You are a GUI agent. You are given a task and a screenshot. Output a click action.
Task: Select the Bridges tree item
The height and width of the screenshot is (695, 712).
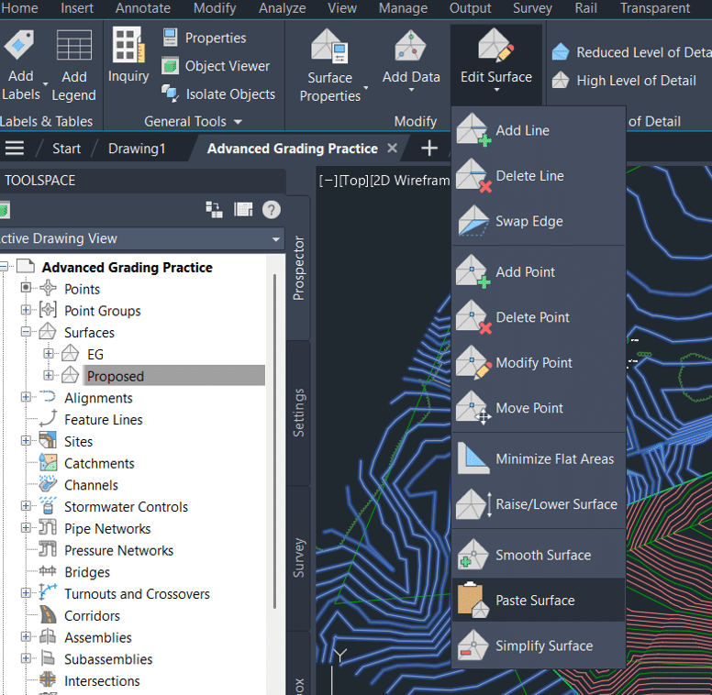87,572
